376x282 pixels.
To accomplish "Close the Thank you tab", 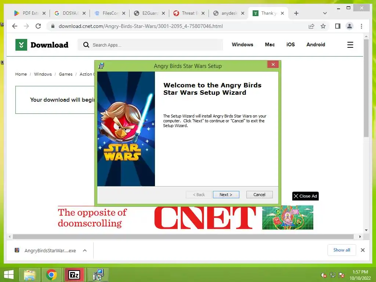I will coord(282,13).
